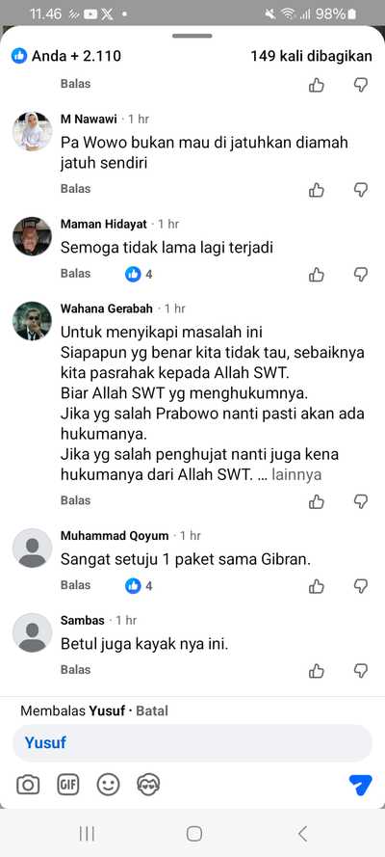
Task: Tap the camera icon to attach photo
Action: pos(28,786)
